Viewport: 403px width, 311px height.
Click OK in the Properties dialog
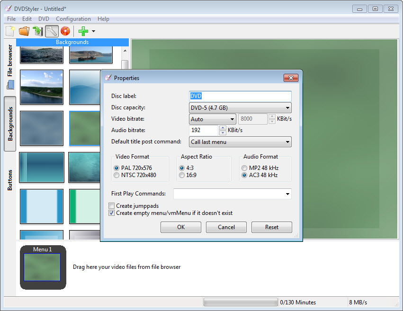(181, 227)
